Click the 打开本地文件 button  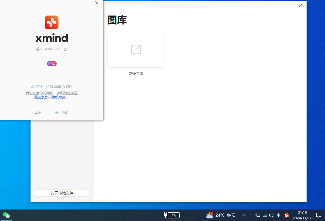(62, 193)
